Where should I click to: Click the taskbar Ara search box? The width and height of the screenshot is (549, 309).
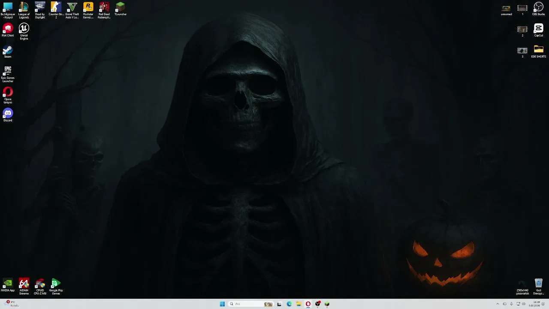coord(251,304)
